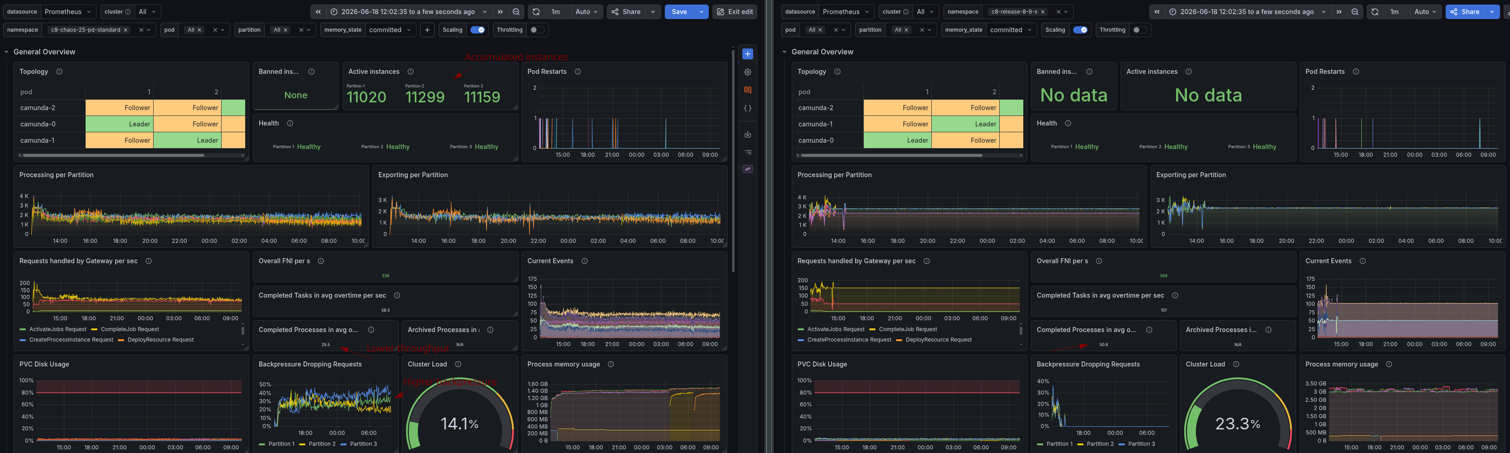Click the Topology panel horizontal scrollbar in left dashboard
This screenshot has height=453, width=1510.
(113, 155)
